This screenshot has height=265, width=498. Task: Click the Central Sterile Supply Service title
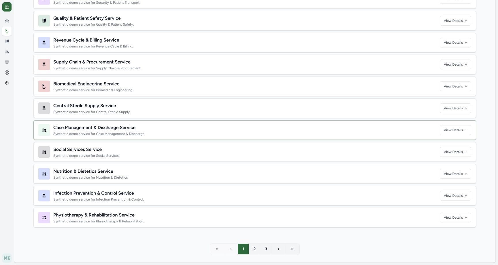coord(85,106)
